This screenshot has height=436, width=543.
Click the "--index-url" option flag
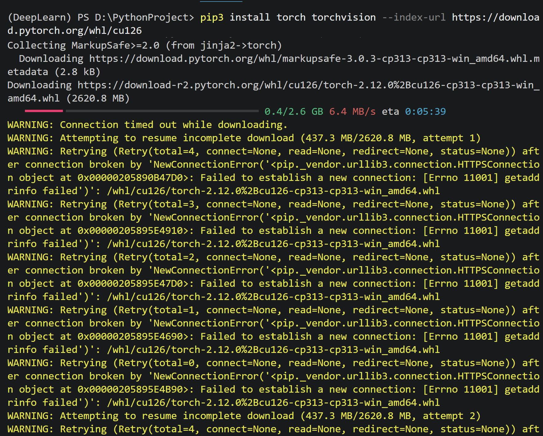[414, 18]
